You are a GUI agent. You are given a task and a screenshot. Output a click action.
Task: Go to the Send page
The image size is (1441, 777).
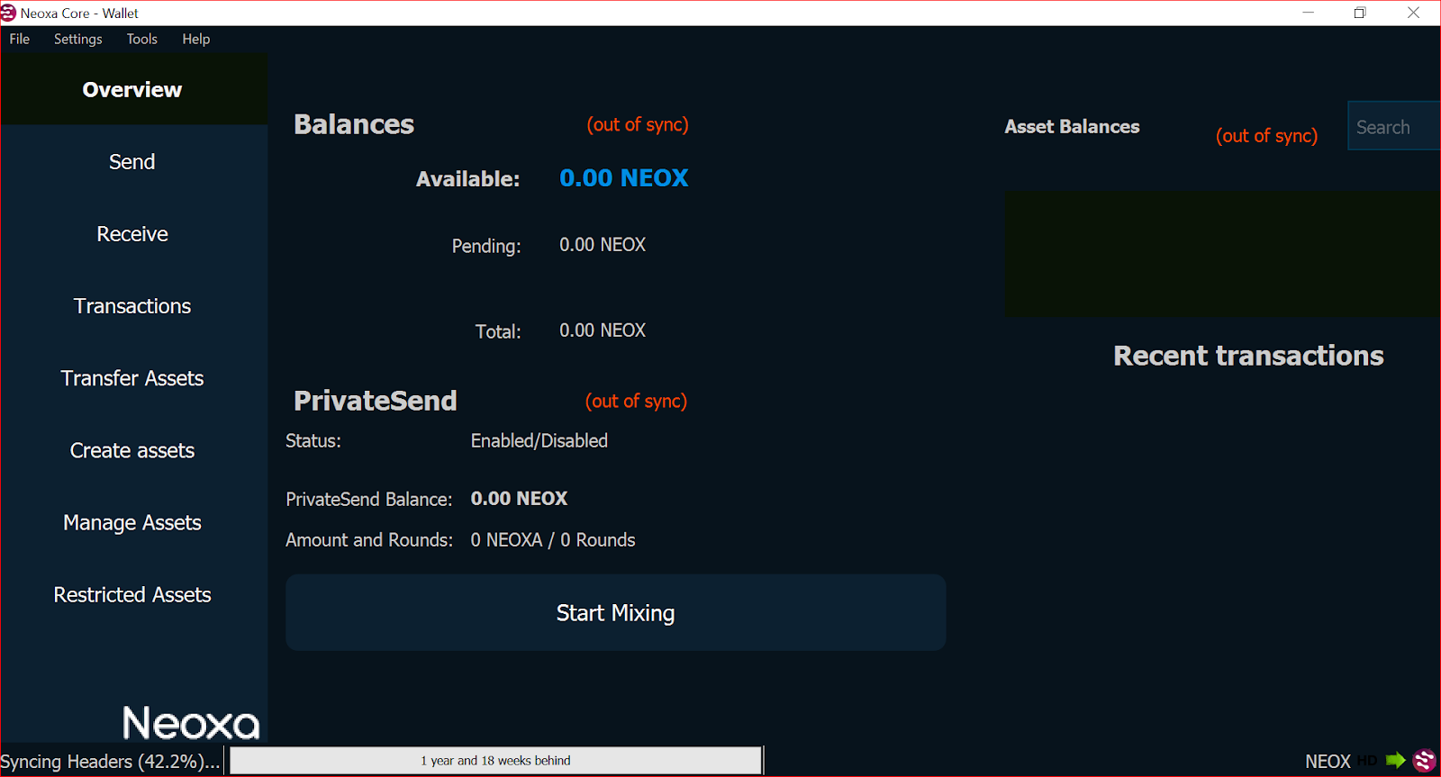tap(132, 162)
